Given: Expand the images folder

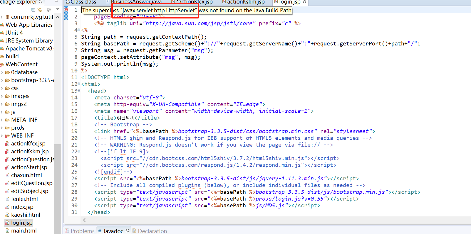Looking at the screenshot, I should tap(2, 96).
